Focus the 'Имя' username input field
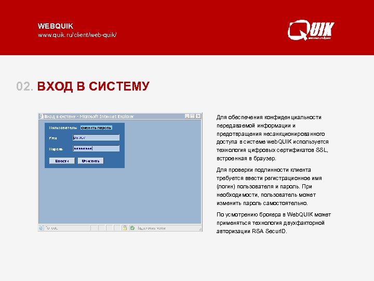374x281 pixels. (96, 137)
